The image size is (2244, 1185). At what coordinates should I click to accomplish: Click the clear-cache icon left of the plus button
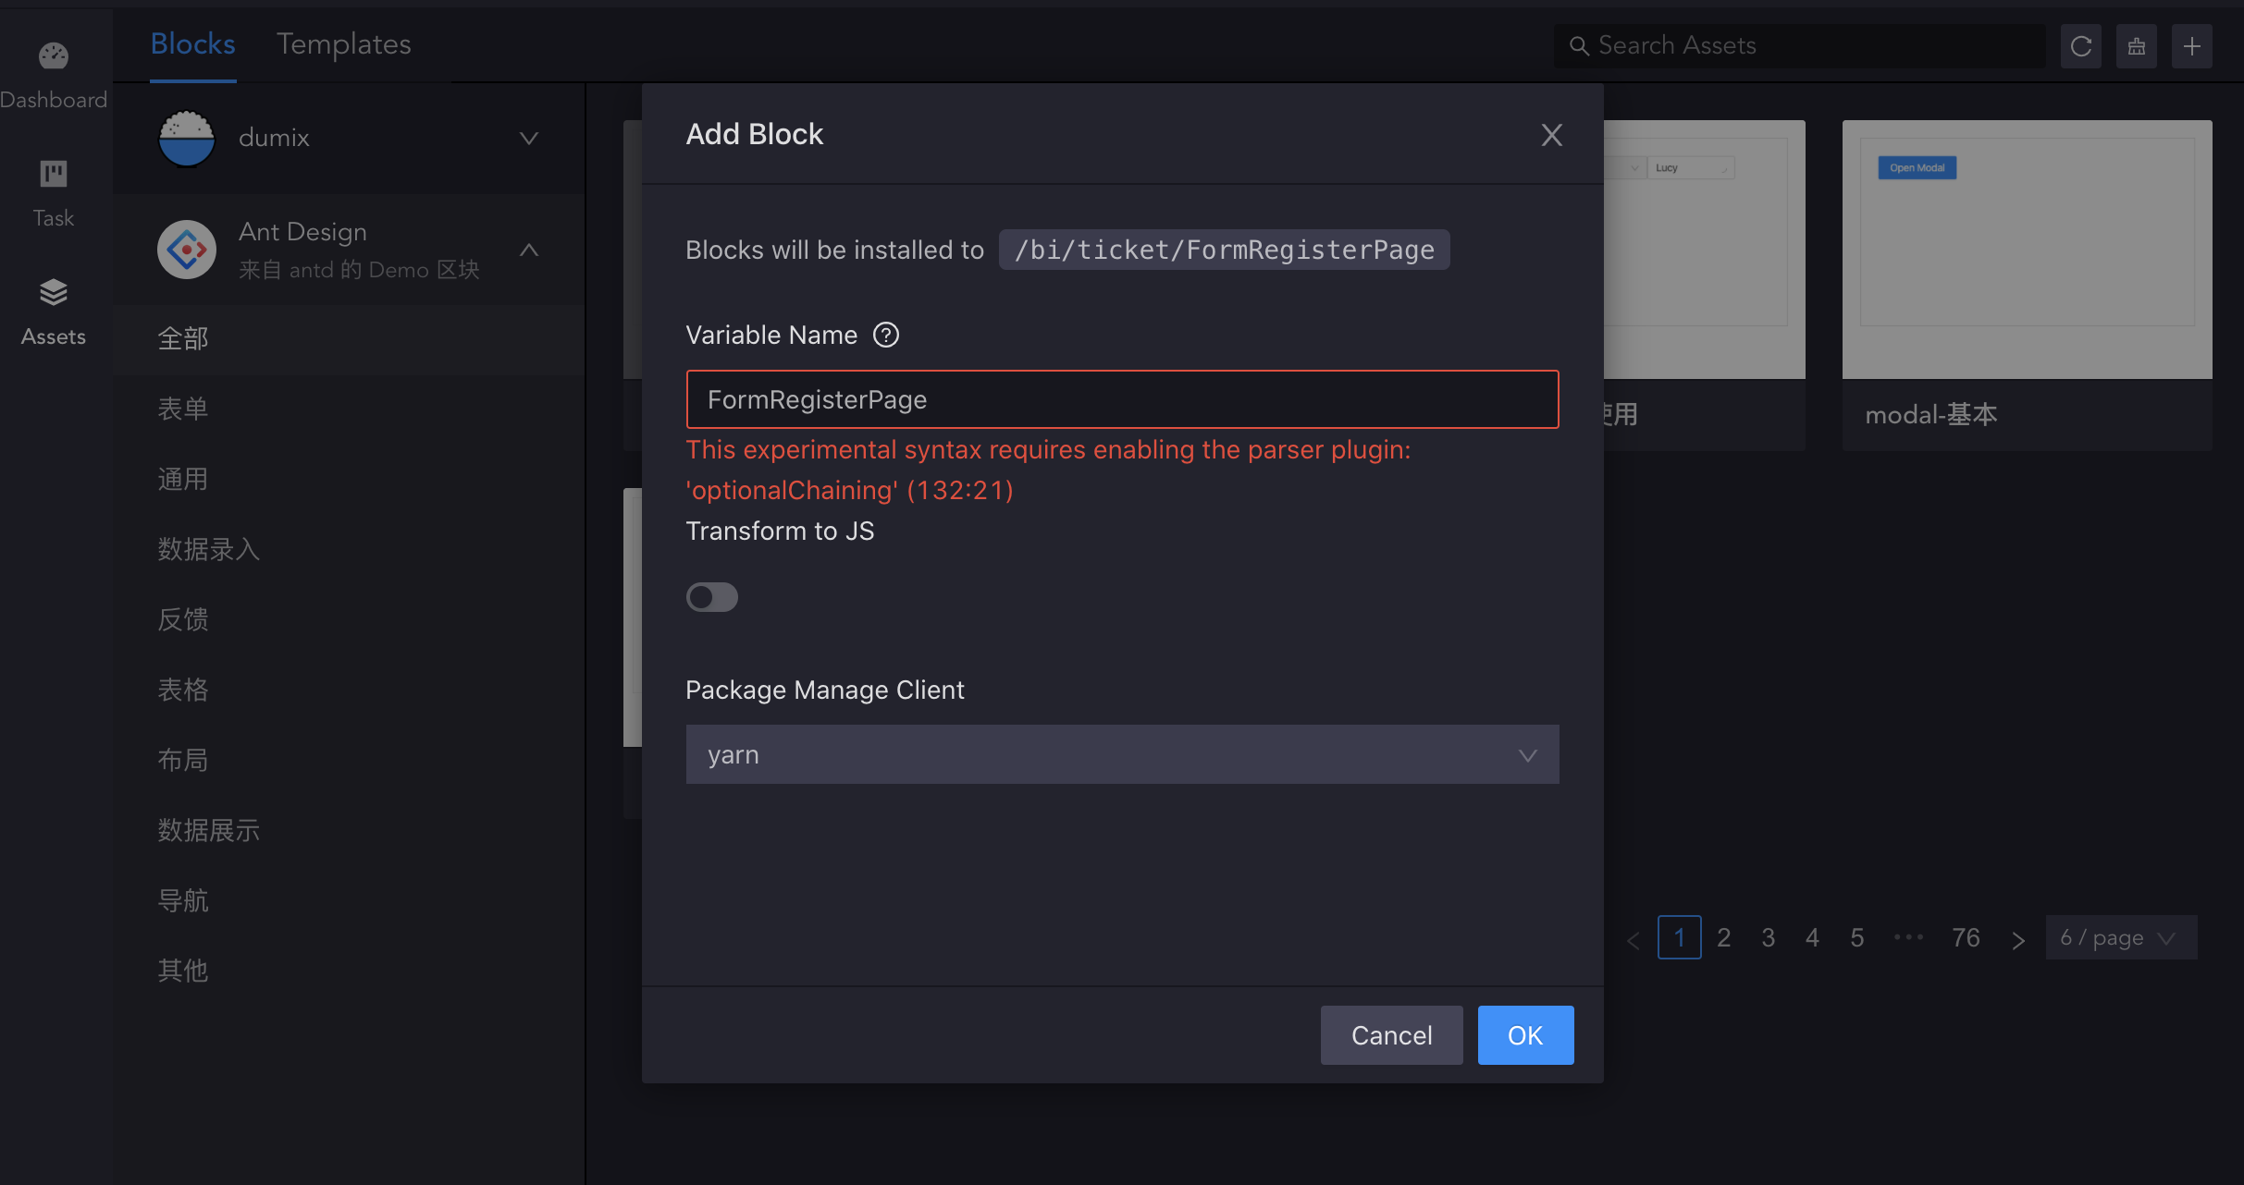coord(2137,46)
